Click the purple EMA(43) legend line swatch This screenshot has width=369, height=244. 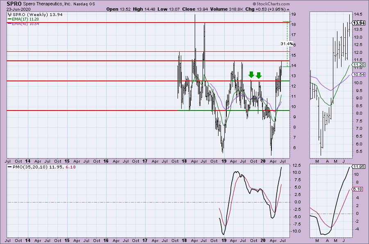tap(9, 23)
